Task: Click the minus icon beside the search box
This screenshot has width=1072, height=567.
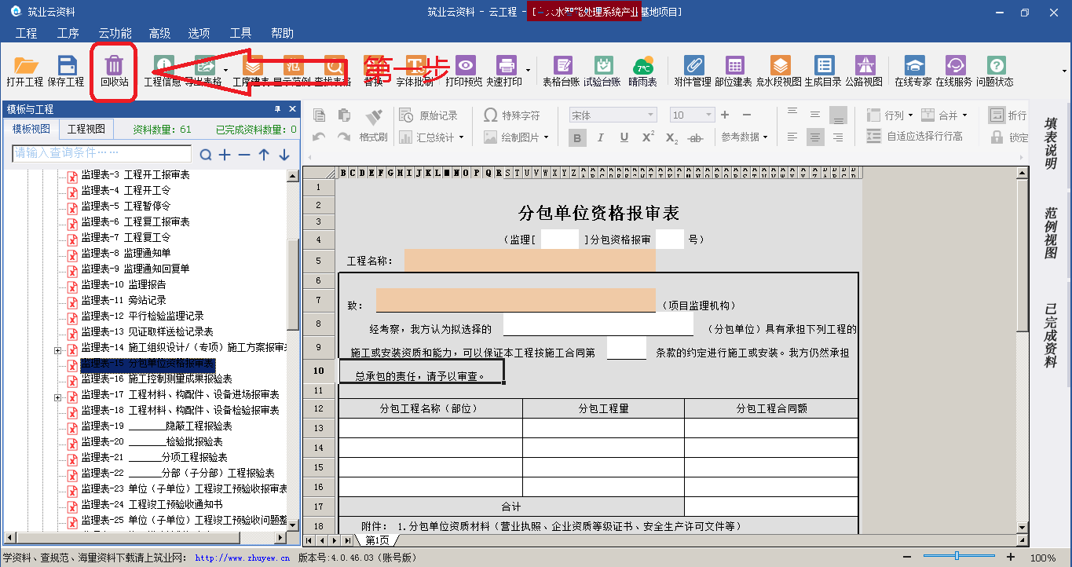Action: 244,155
